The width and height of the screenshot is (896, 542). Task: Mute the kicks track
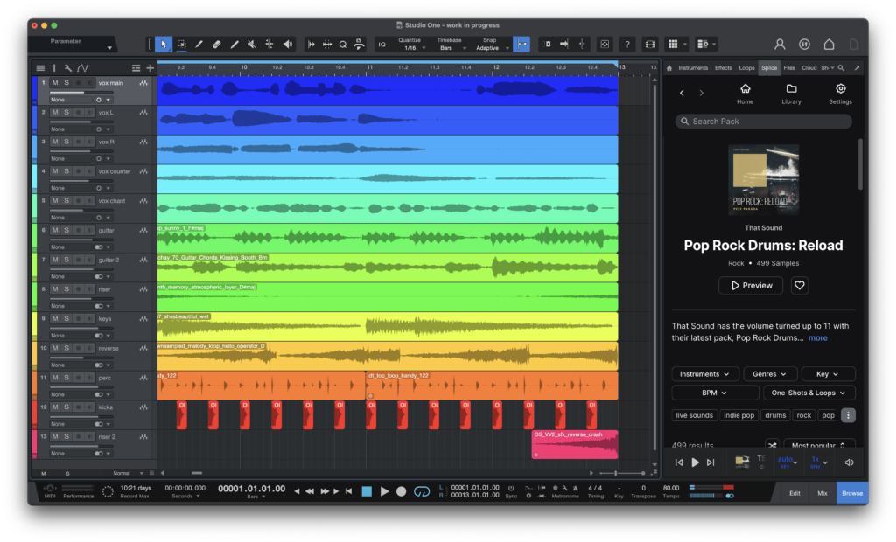click(55, 407)
